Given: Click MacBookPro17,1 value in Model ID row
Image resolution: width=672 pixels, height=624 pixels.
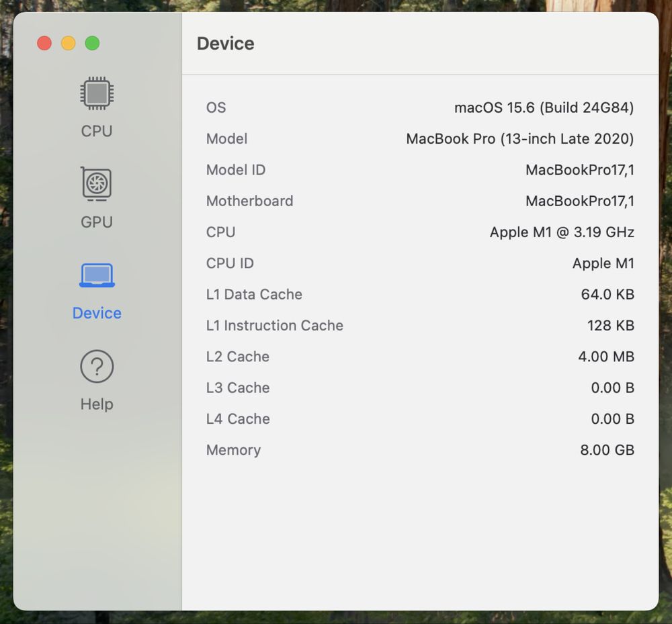Looking at the screenshot, I should click(x=580, y=170).
